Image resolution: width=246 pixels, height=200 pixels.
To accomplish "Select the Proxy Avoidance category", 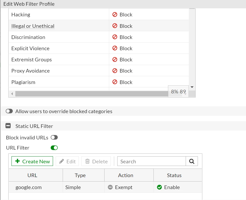I will (x=99, y=70).
